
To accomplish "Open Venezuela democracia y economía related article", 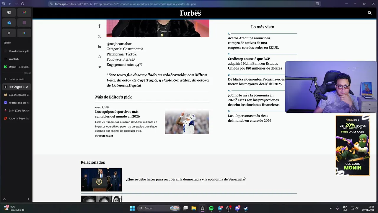I will click(x=186, y=179).
